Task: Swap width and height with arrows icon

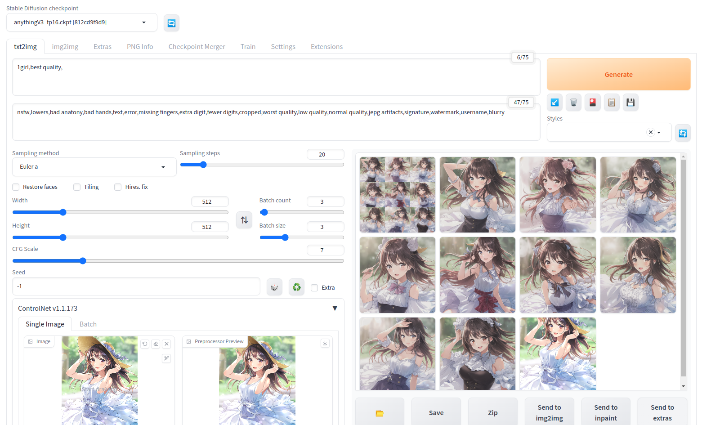Action: [244, 220]
